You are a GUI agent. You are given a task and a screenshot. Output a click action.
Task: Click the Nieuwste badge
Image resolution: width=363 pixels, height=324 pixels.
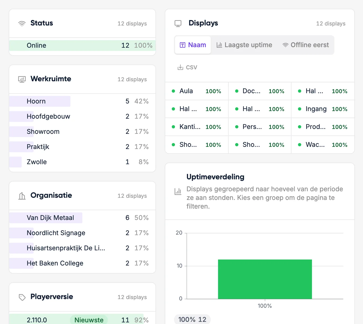coord(89,320)
